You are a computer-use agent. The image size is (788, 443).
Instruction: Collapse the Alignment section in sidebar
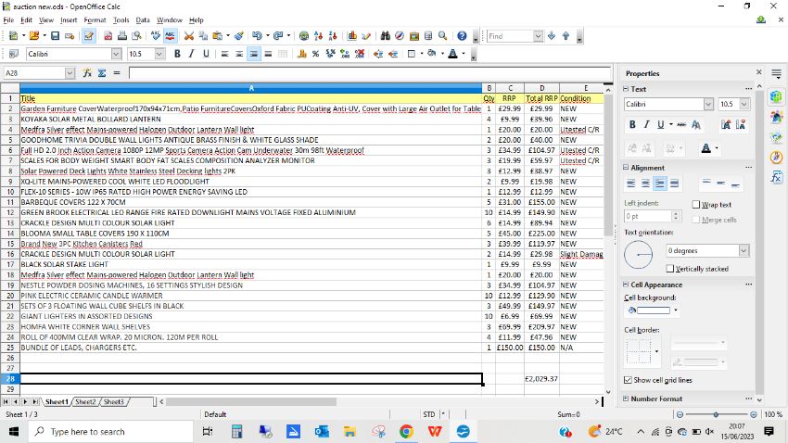626,167
